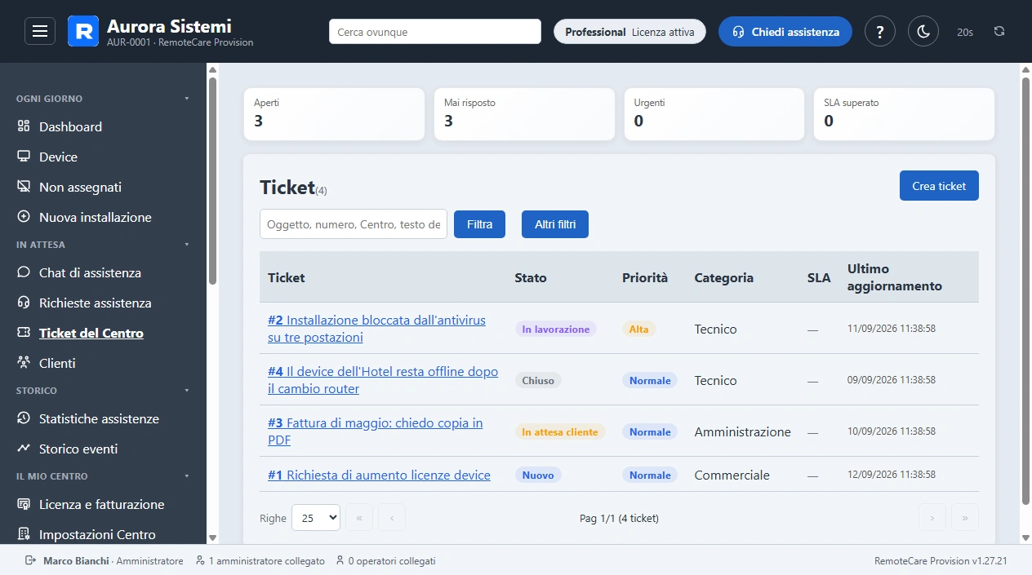Open Altri filtri options
Screen dimensions: 1032x575
(x=555, y=224)
